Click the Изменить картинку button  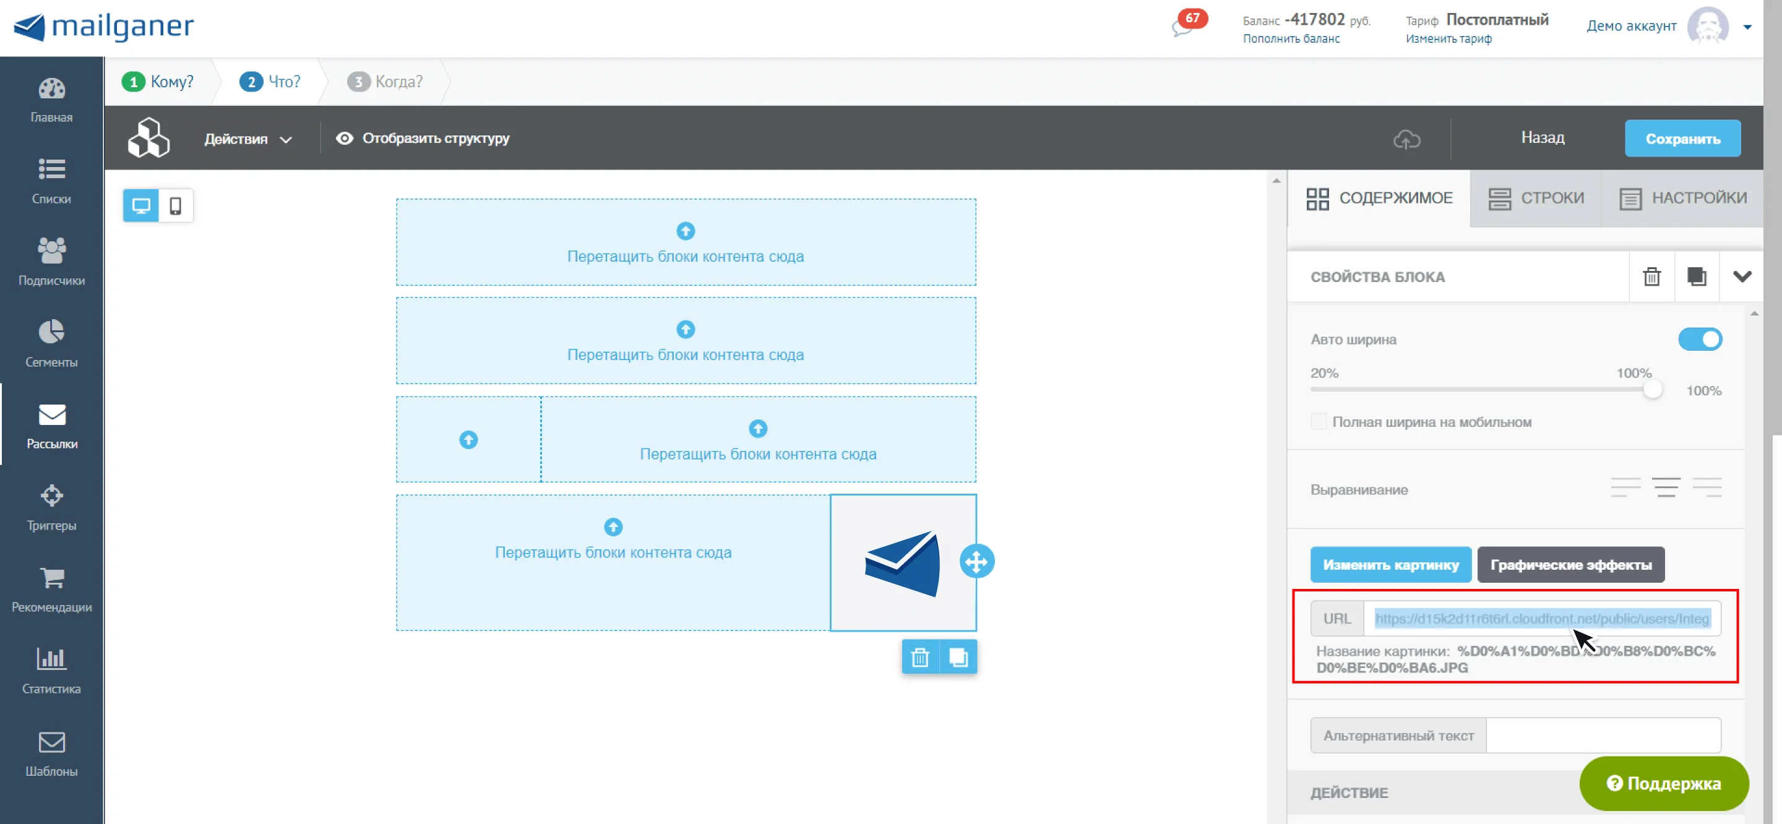[x=1390, y=565]
